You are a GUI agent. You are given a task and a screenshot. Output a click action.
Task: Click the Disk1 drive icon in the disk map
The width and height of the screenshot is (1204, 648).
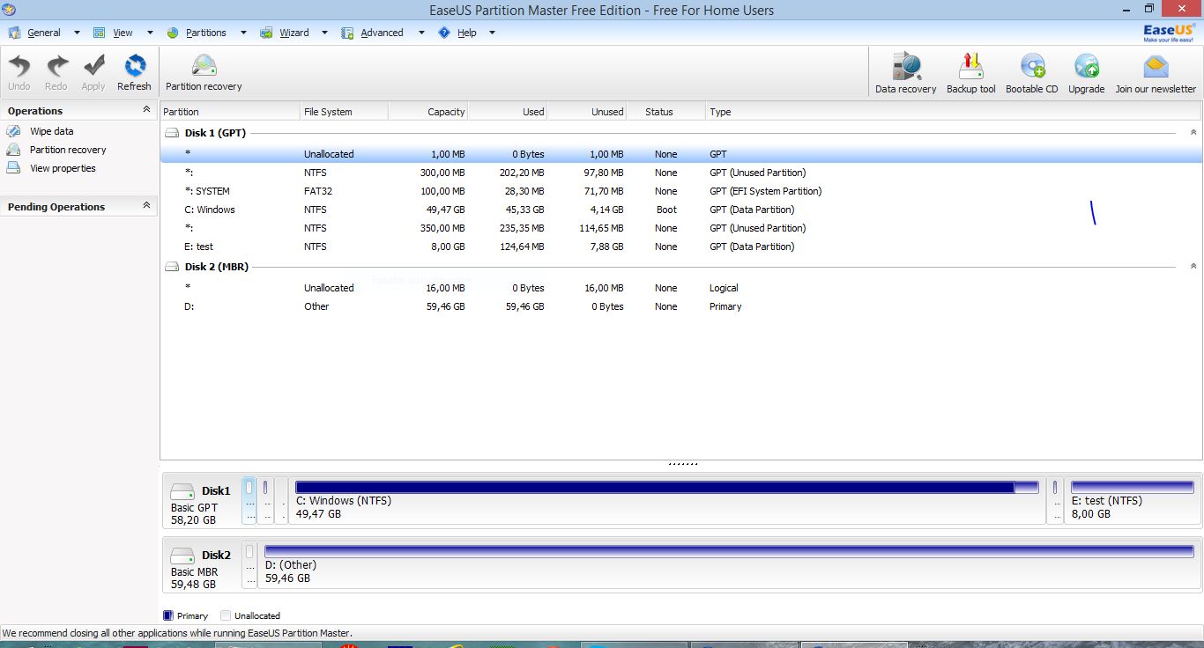(x=182, y=491)
